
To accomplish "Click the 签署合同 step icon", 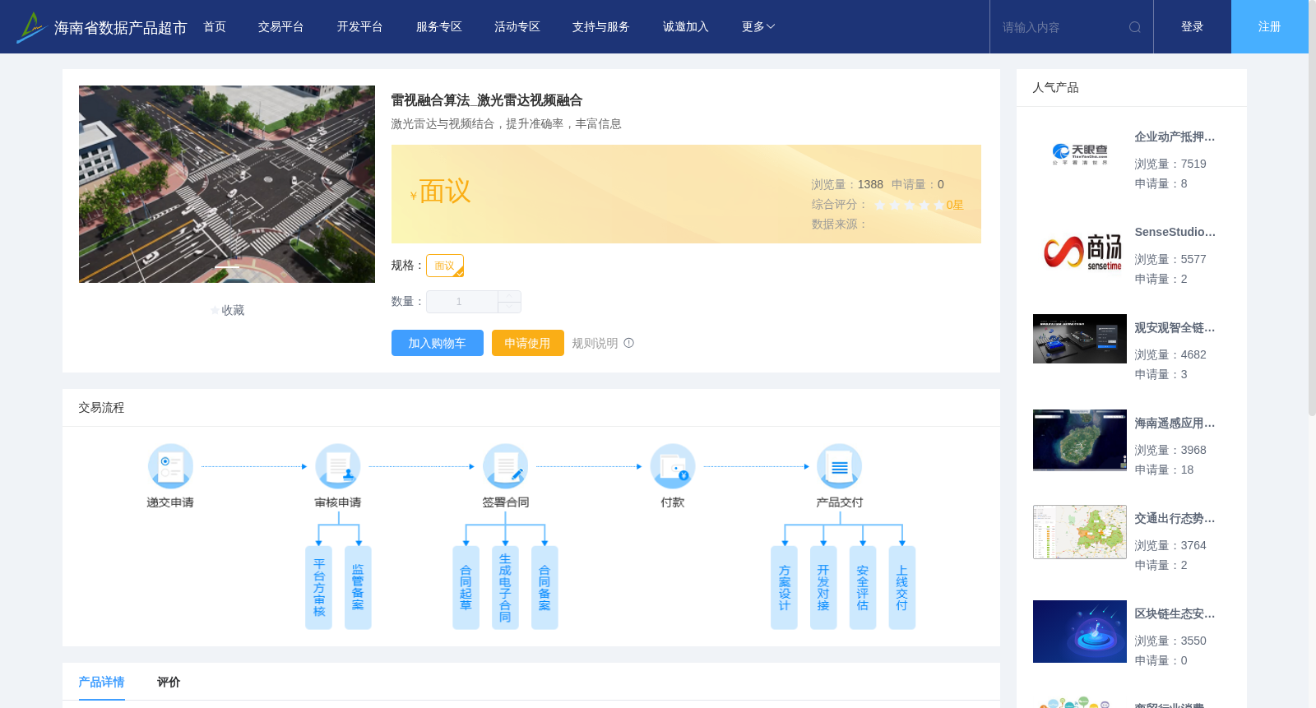I will (x=506, y=466).
